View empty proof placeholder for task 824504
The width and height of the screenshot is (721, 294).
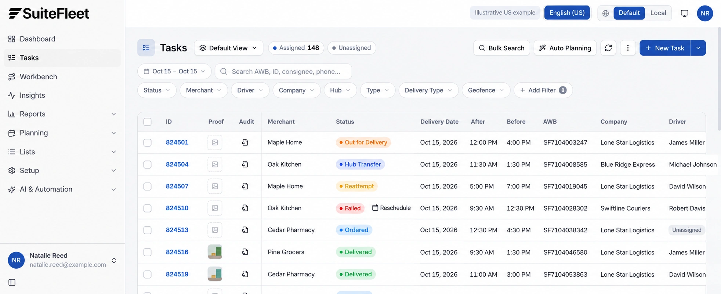pos(215,164)
